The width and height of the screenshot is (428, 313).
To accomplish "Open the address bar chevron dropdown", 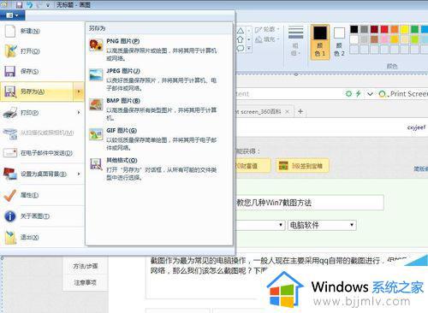I will coord(370,94).
